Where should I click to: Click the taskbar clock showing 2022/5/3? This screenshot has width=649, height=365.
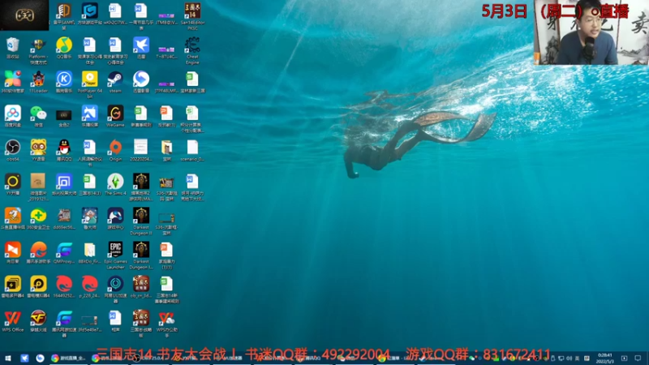[604, 358]
